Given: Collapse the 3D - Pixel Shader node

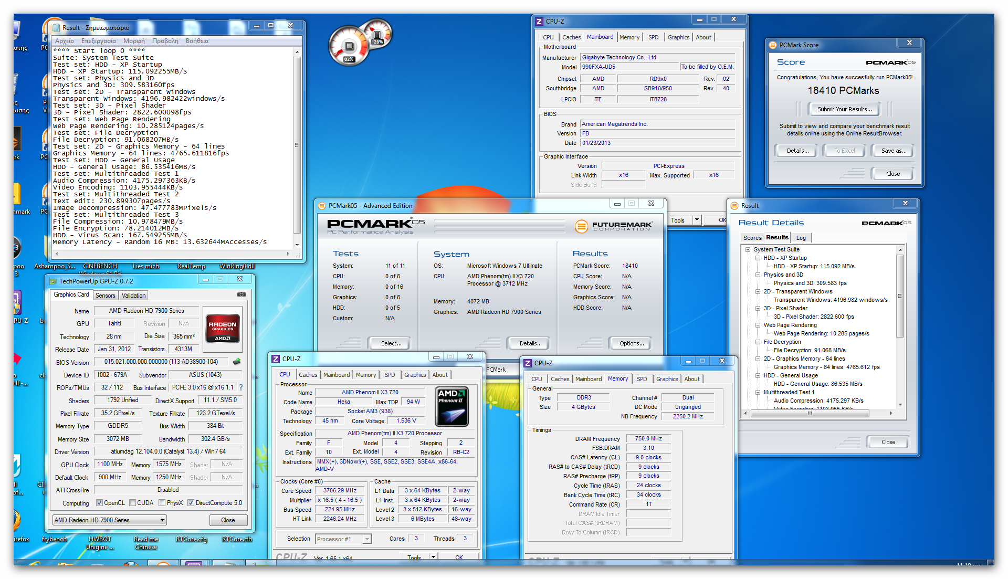Looking at the screenshot, I should 758,309.
